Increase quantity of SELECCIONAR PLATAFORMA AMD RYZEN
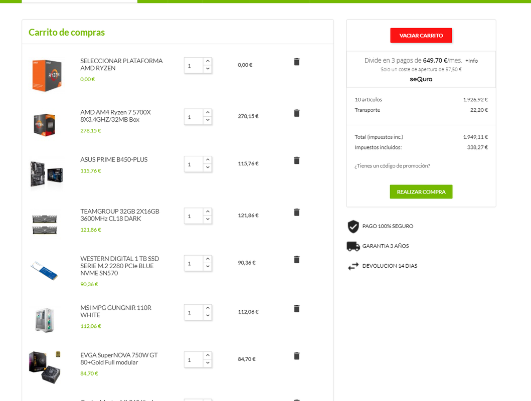 coord(208,61)
